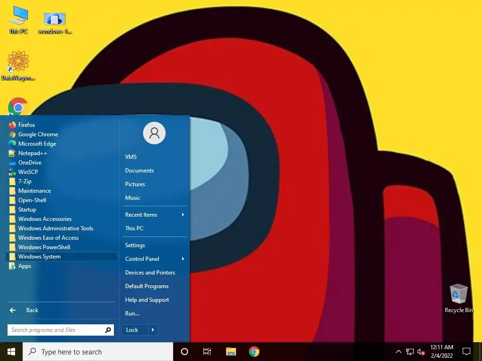Click the taskbar Type here to search box
The image size is (482, 361).
(98, 352)
